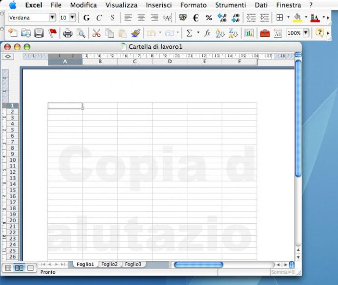This screenshot has width=338, height=285.
Task: Cut the selection with scissors
Action: tap(96, 33)
